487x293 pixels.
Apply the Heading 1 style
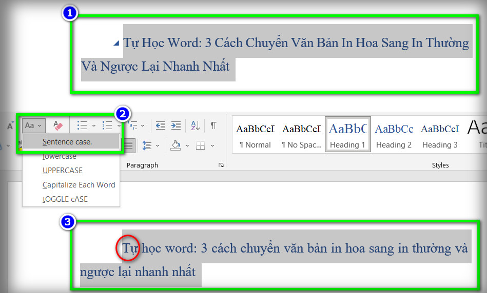[x=348, y=134]
